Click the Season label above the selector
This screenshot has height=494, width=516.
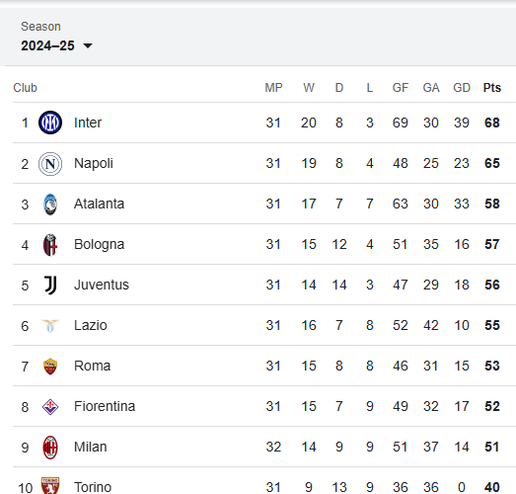(x=40, y=27)
